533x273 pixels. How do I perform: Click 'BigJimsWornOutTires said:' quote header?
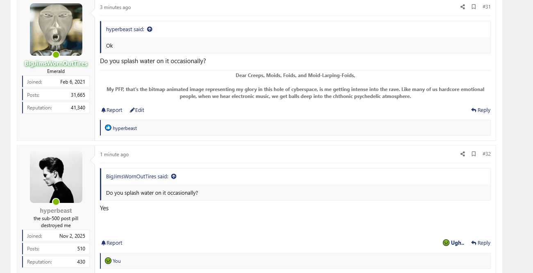pos(137,176)
